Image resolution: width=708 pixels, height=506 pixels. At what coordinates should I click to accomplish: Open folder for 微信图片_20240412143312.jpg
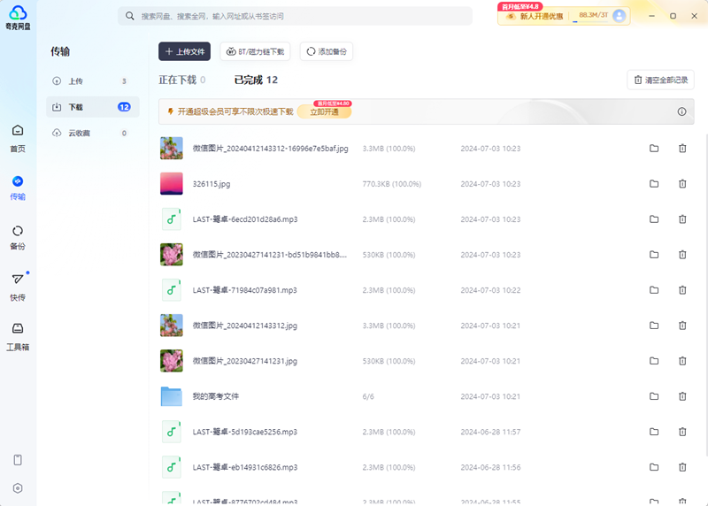654,326
